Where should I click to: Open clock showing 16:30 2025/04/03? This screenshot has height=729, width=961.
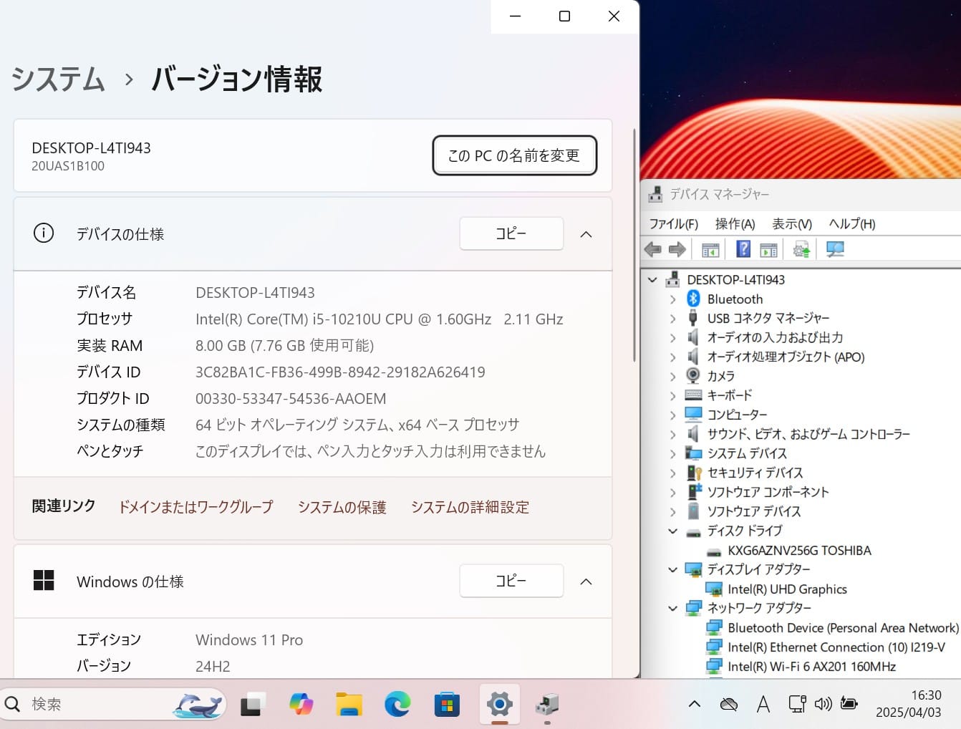(908, 704)
